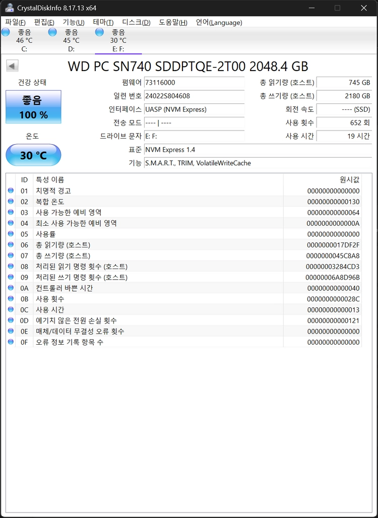Click the blue status dot of attribute 0B

[x=11, y=298]
